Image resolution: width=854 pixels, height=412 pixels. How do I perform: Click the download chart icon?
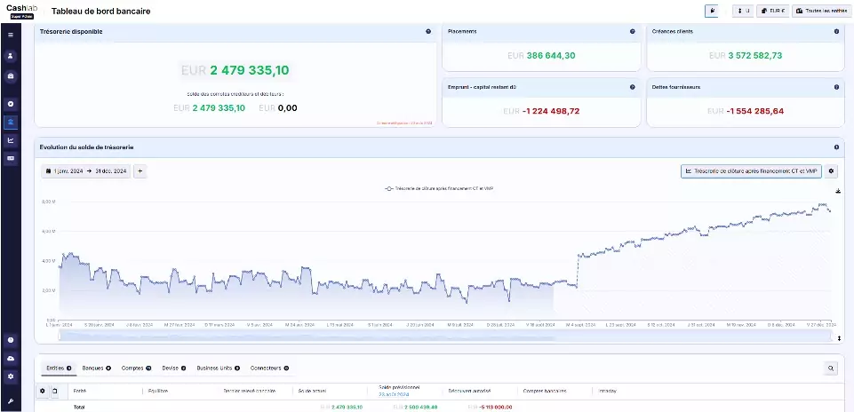click(837, 191)
